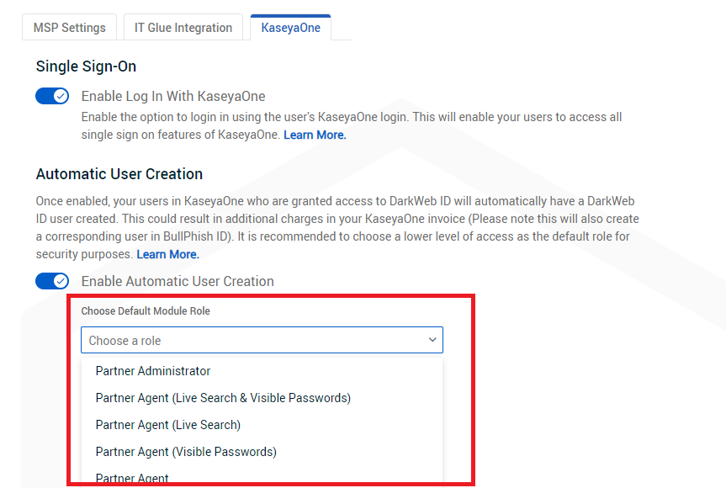This screenshot has height=488, width=726.
Task: Click the Single Sign-On heading
Action: pos(86,66)
